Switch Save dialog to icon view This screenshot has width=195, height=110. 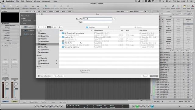(x=45, y=27)
